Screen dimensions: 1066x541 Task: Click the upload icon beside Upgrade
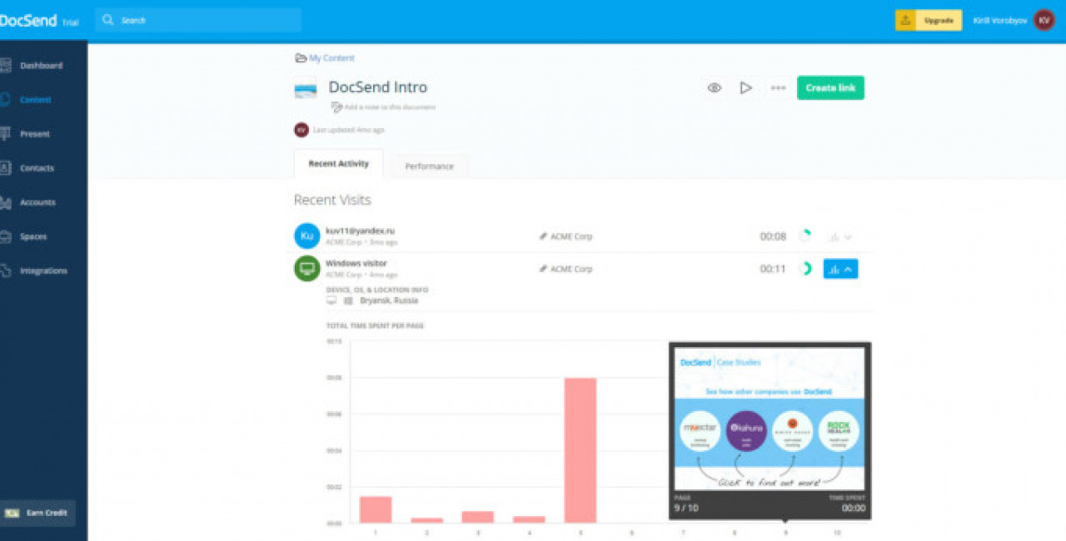[x=905, y=20]
